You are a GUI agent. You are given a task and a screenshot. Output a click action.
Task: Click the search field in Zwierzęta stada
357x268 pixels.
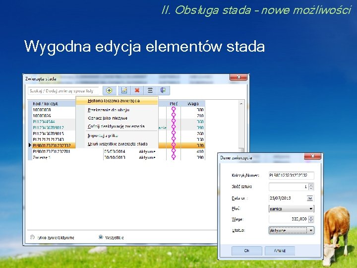pyautogui.click(x=63, y=91)
